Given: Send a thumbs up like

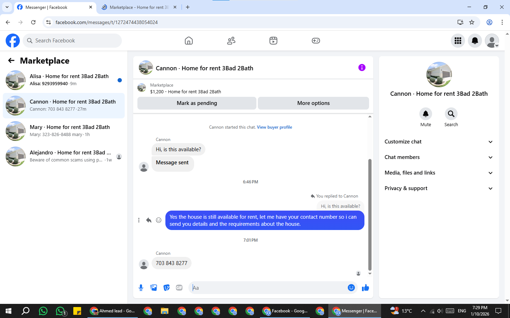Looking at the screenshot, I should pyautogui.click(x=365, y=288).
